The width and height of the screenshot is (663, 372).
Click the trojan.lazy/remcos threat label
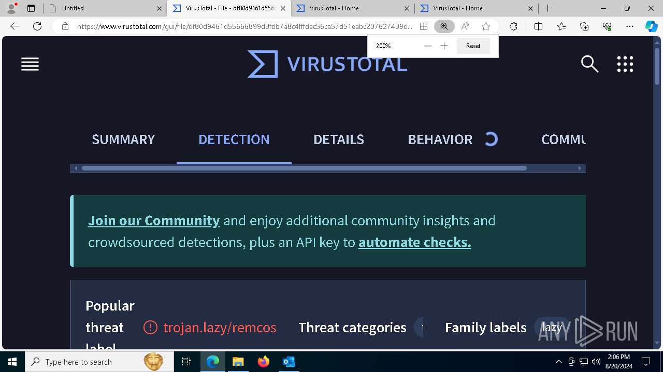[x=220, y=328]
